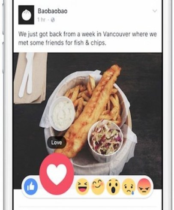Tap the Angry red face reaction

coord(144,186)
